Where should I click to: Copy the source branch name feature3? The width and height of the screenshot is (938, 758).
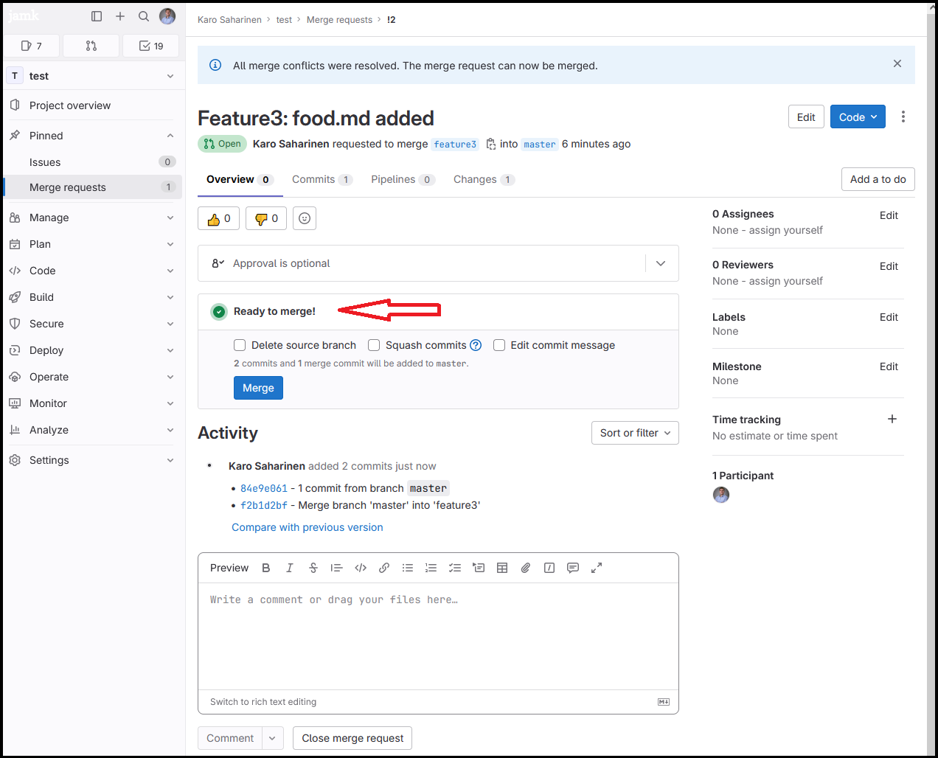point(490,145)
